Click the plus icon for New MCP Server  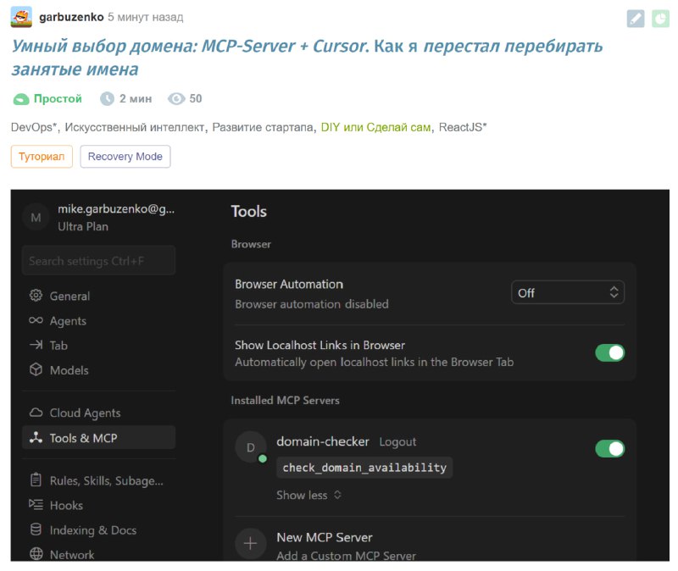click(x=251, y=543)
